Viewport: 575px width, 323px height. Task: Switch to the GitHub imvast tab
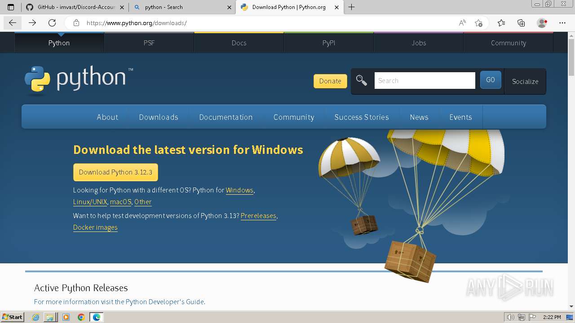pos(74,7)
